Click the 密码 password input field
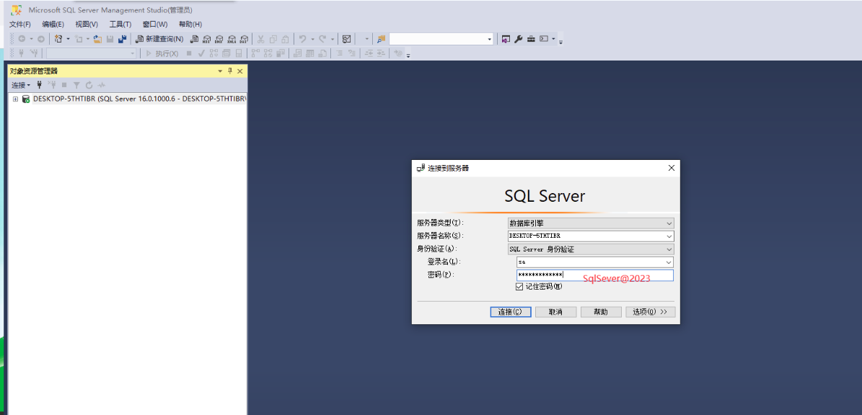The height and width of the screenshot is (415, 862). click(595, 275)
